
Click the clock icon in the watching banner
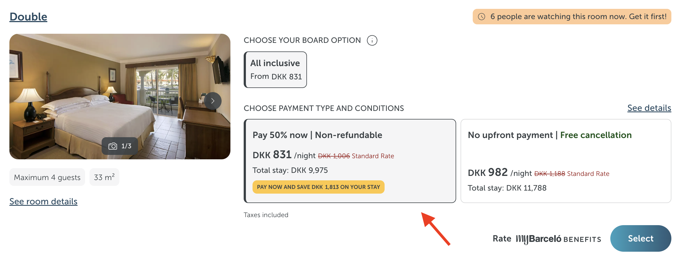coord(482,17)
